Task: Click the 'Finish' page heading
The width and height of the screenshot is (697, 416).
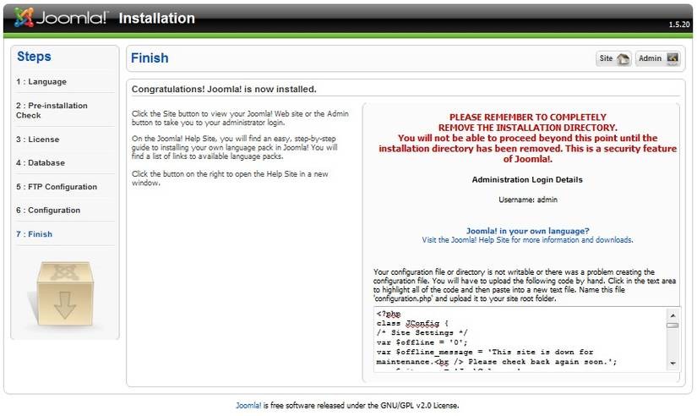Action: [150, 57]
